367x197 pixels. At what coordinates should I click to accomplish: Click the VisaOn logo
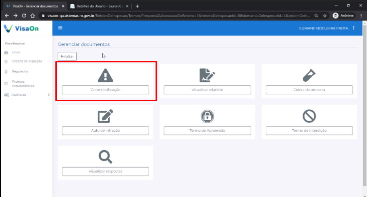[21, 28]
